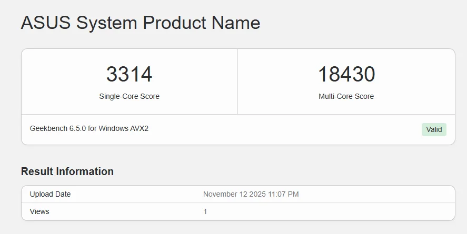Viewport: 467px width, 234px height.
Task: Click the Result Information heading
Action: tap(67, 171)
